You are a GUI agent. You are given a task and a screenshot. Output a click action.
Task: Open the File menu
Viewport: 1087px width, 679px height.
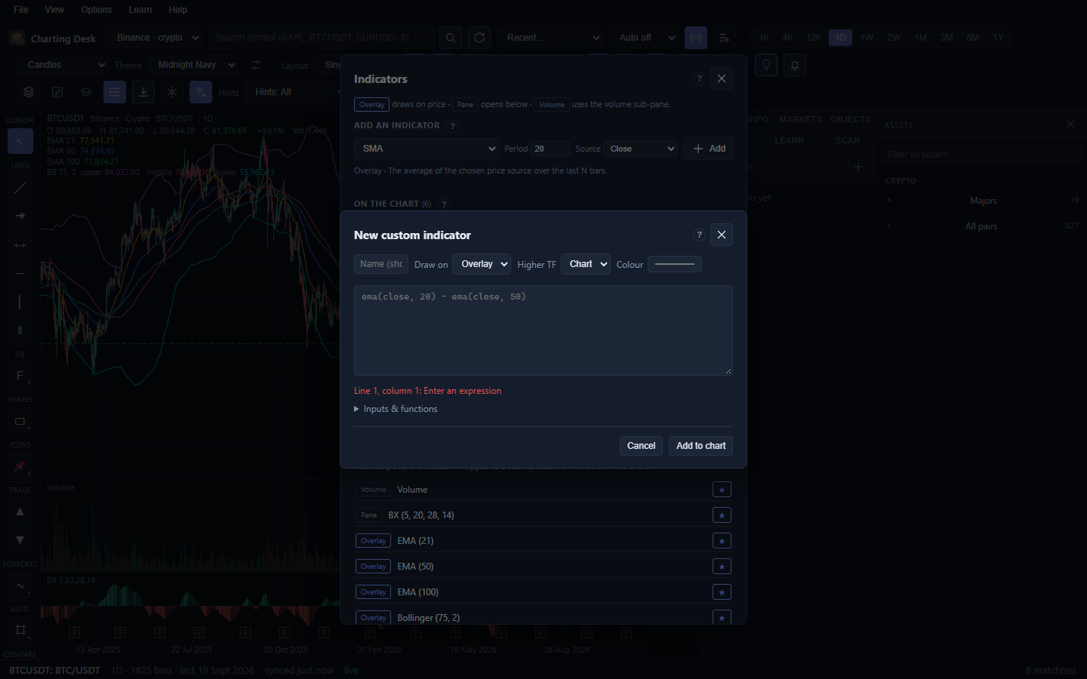(x=21, y=10)
